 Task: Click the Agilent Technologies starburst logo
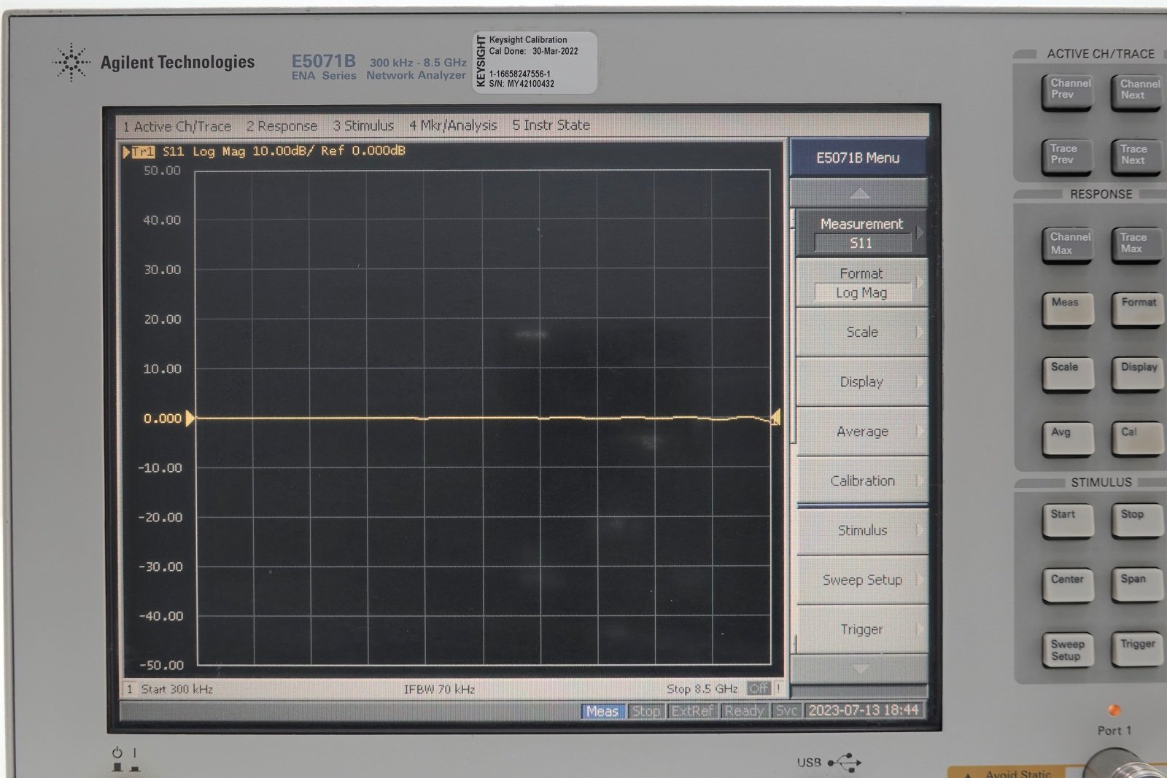71,62
